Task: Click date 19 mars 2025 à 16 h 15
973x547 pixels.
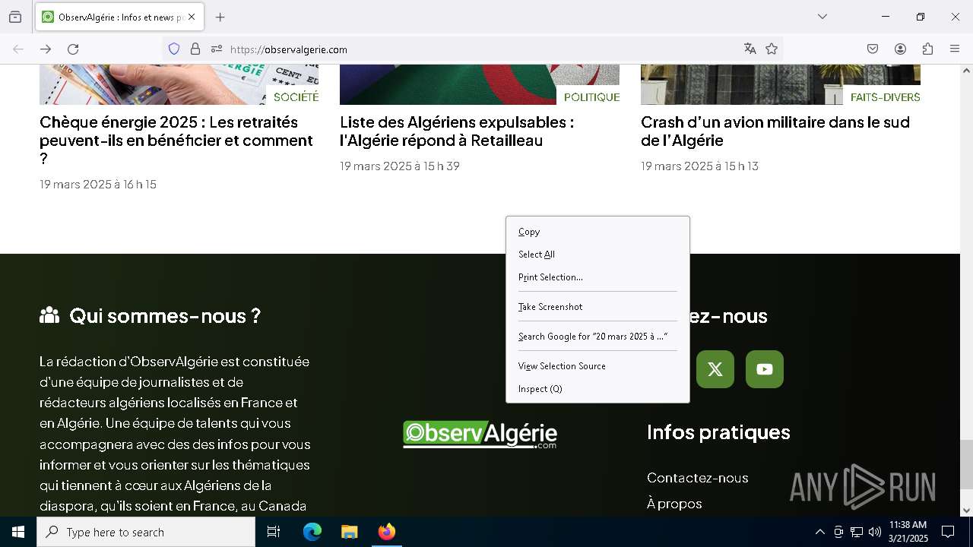Action: point(98,185)
